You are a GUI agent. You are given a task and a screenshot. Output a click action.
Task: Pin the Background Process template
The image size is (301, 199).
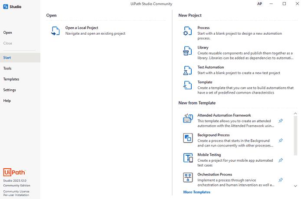pyautogui.click(x=281, y=140)
